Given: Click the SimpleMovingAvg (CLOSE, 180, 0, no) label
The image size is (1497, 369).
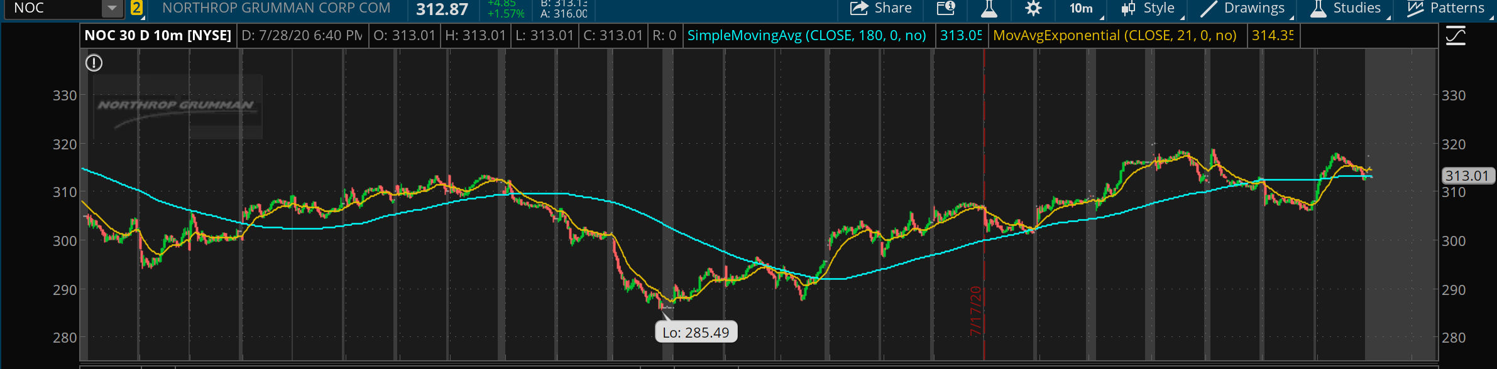Looking at the screenshot, I should coord(807,36).
